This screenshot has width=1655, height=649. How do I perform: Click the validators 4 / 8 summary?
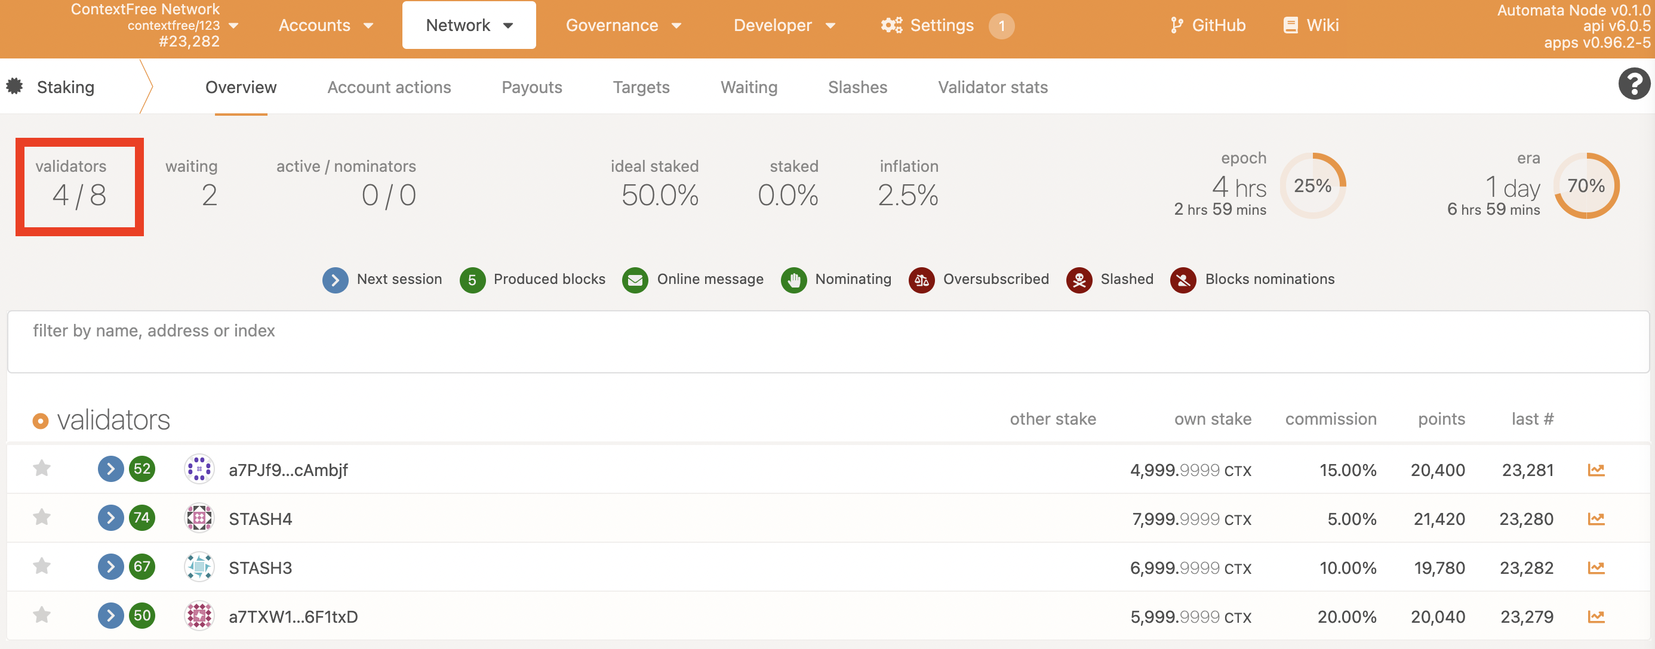[79, 187]
